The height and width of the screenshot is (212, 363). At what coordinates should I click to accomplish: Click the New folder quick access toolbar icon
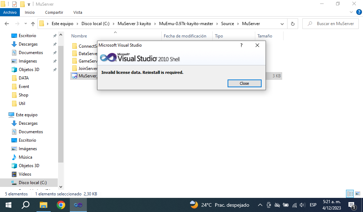[22, 4]
